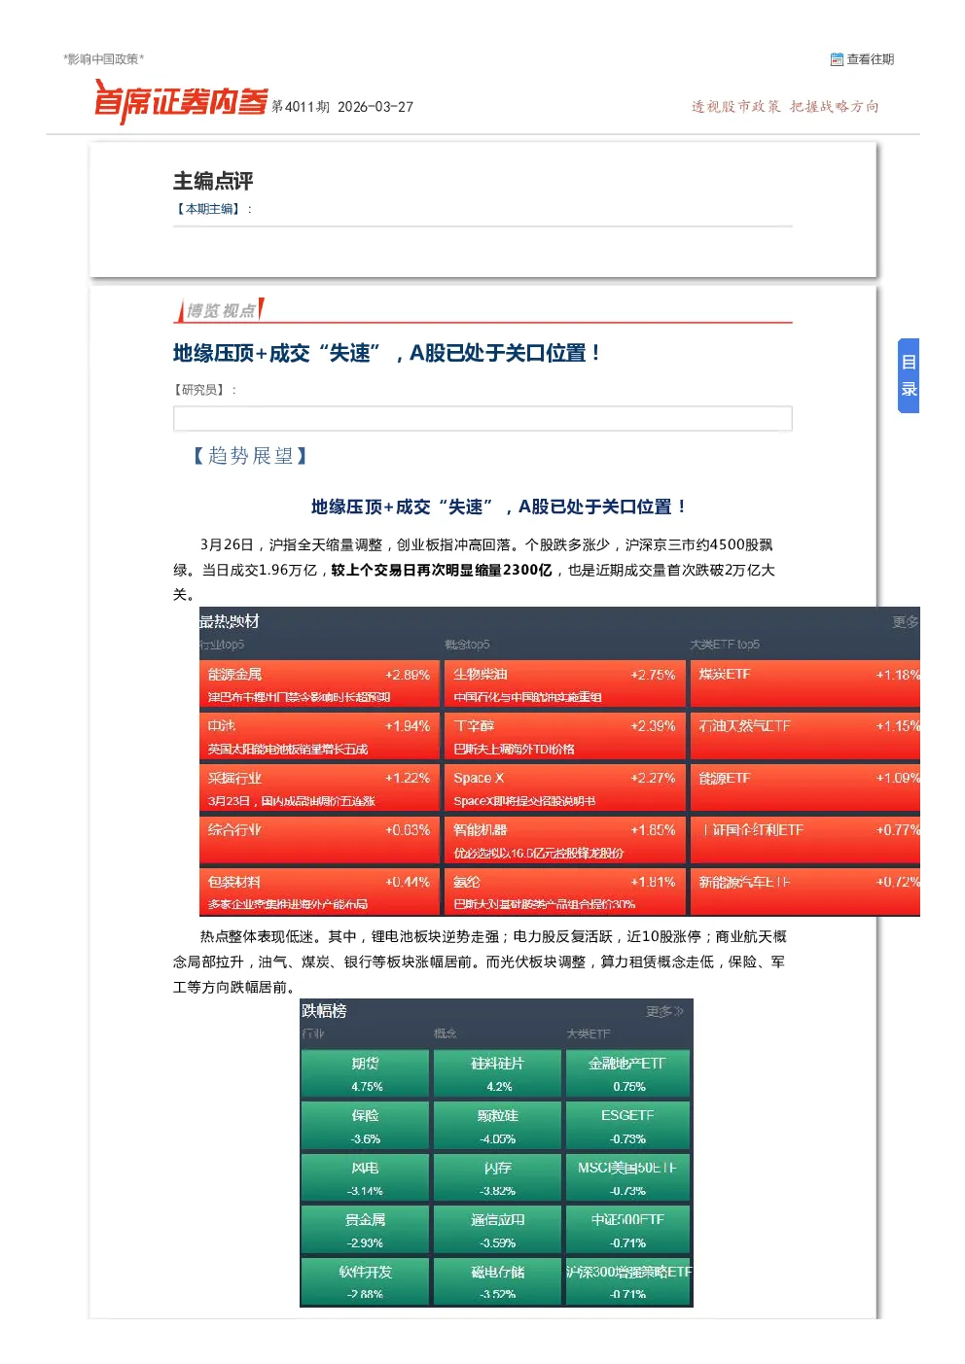Open the green ESGETF tile
Image resolution: width=965 pixels, height=1364 pixels.
tap(628, 1126)
